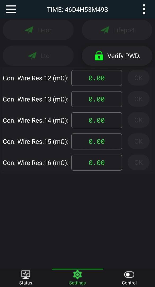Click the TIME uptime text in header
The image size is (155, 287).
(x=78, y=10)
